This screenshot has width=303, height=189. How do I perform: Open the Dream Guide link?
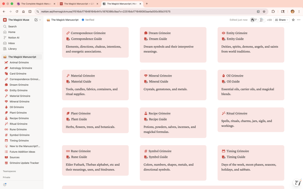[x=158, y=39]
